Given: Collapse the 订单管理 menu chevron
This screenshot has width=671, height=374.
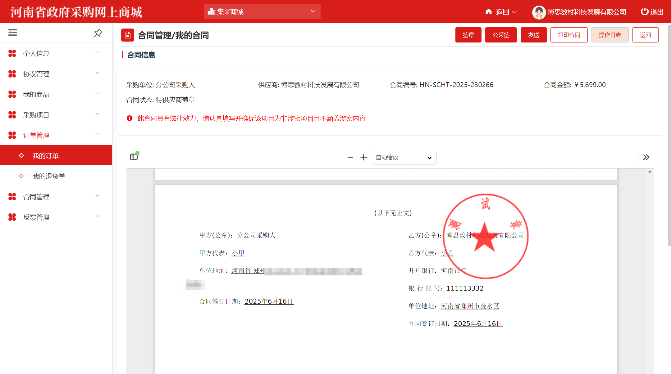Looking at the screenshot, I should click(x=98, y=134).
